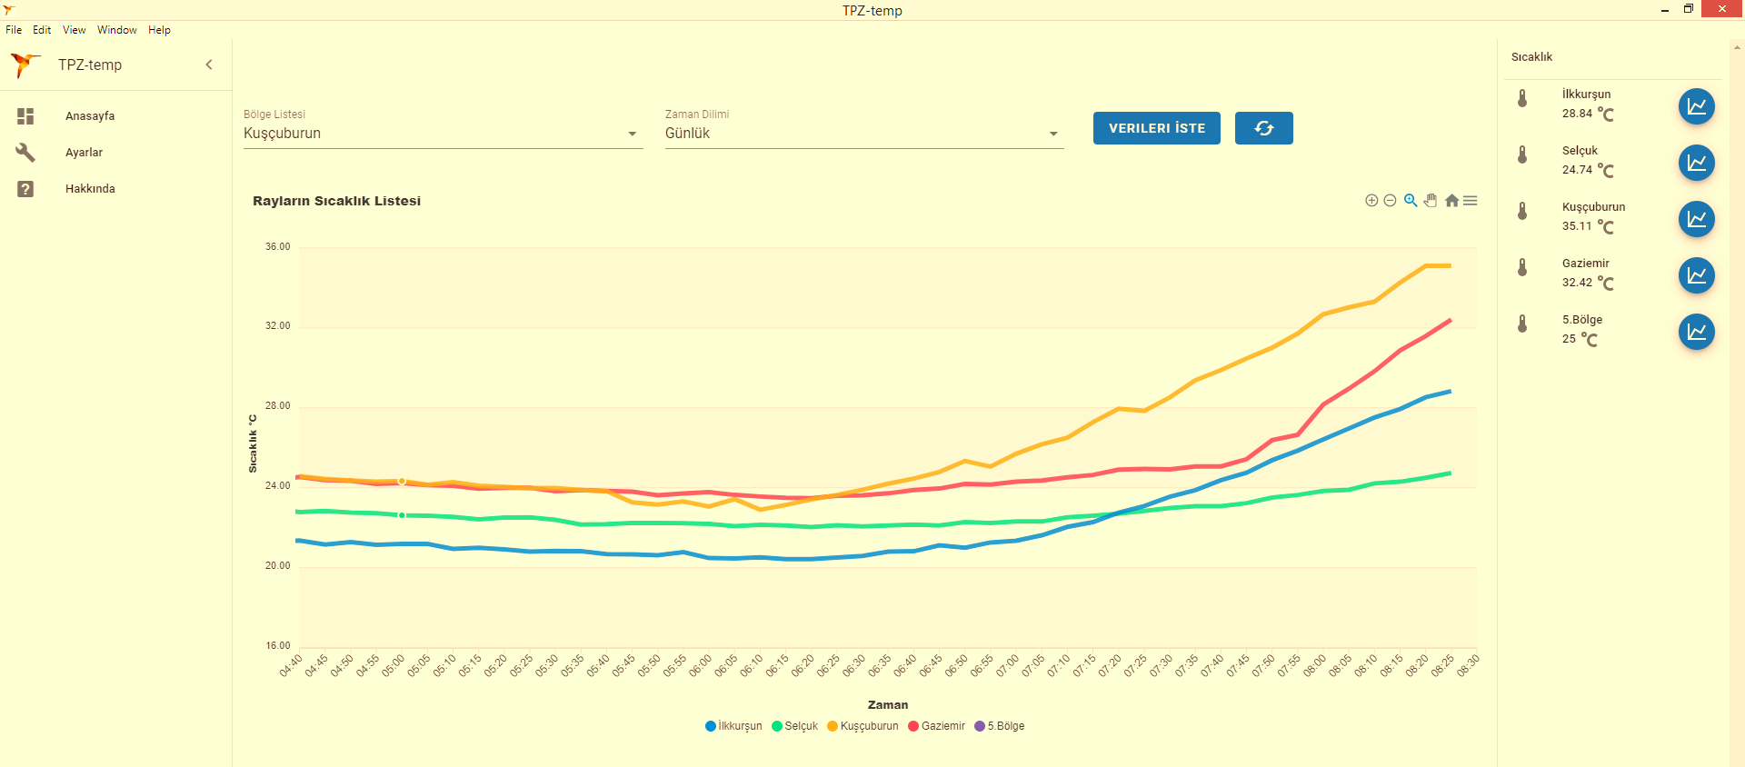Click the VERILERI İSTE button
This screenshot has height=767, width=1745.
point(1156,128)
